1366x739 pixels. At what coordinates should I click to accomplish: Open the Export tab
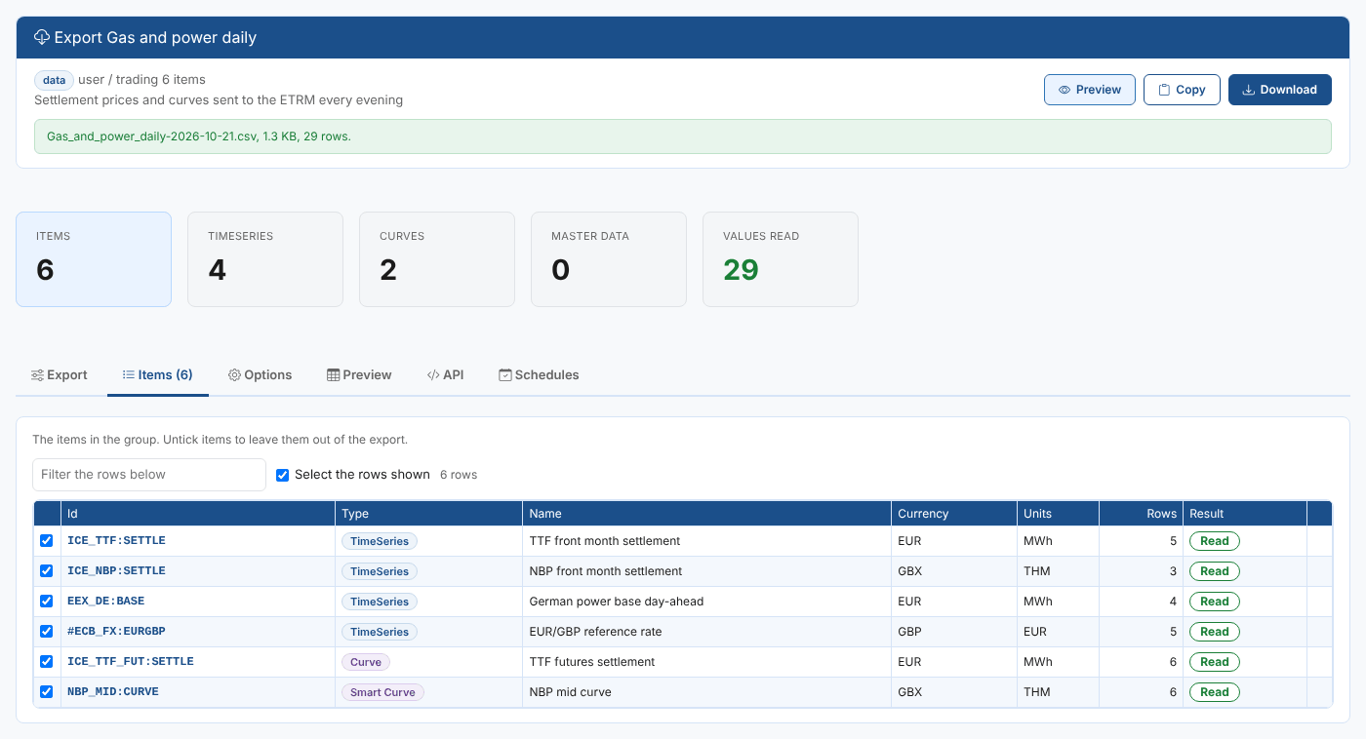(x=60, y=375)
